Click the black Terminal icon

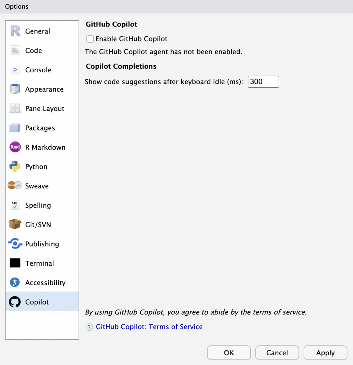coord(15,263)
